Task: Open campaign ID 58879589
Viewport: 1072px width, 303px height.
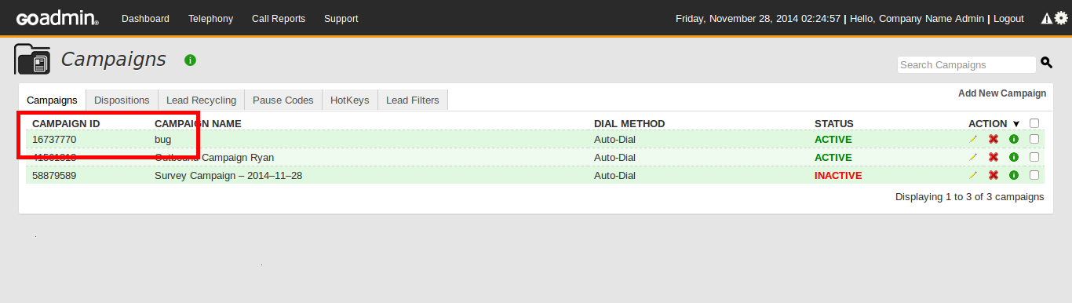Action: pyautogui.click(x=54, y=175)
